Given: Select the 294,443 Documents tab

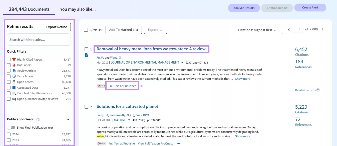Looking at the screenshot, I should pos(29,9).
